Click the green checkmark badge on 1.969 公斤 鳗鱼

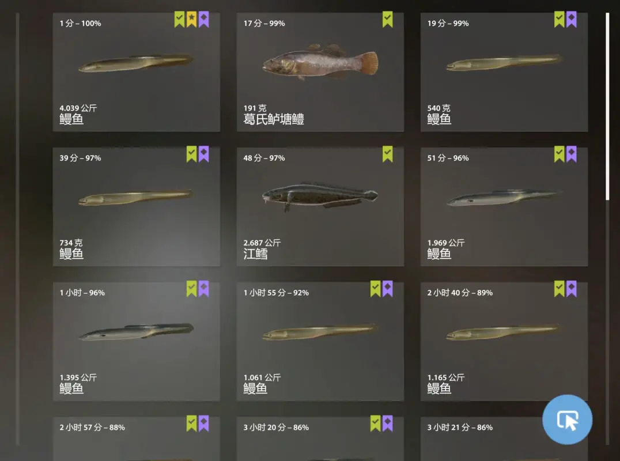559,154
